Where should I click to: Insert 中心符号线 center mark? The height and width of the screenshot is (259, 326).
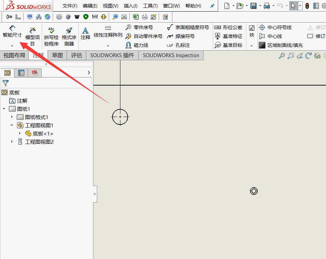275,27
